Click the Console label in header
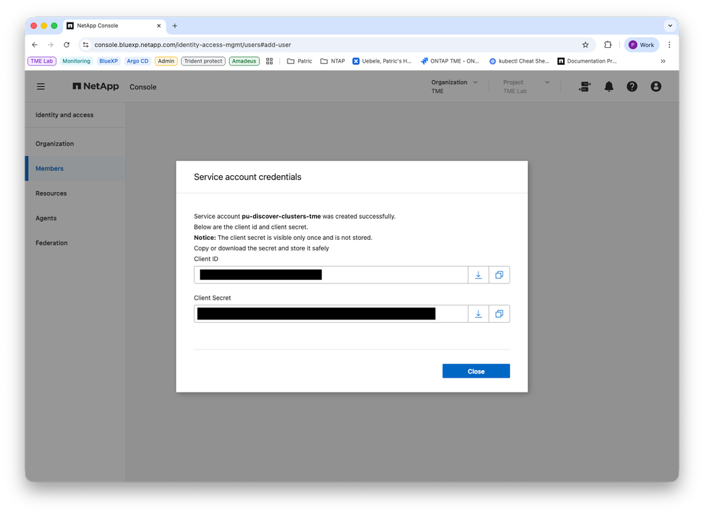This screenshot has height=515, width=704. coord(143,87)
